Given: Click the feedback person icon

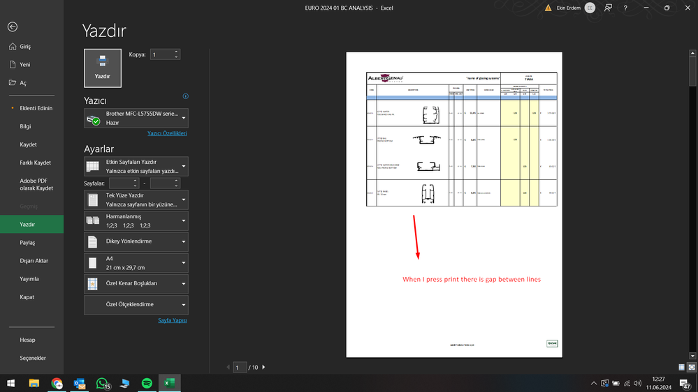Looking at the screenshot, I should coord(608,8).
